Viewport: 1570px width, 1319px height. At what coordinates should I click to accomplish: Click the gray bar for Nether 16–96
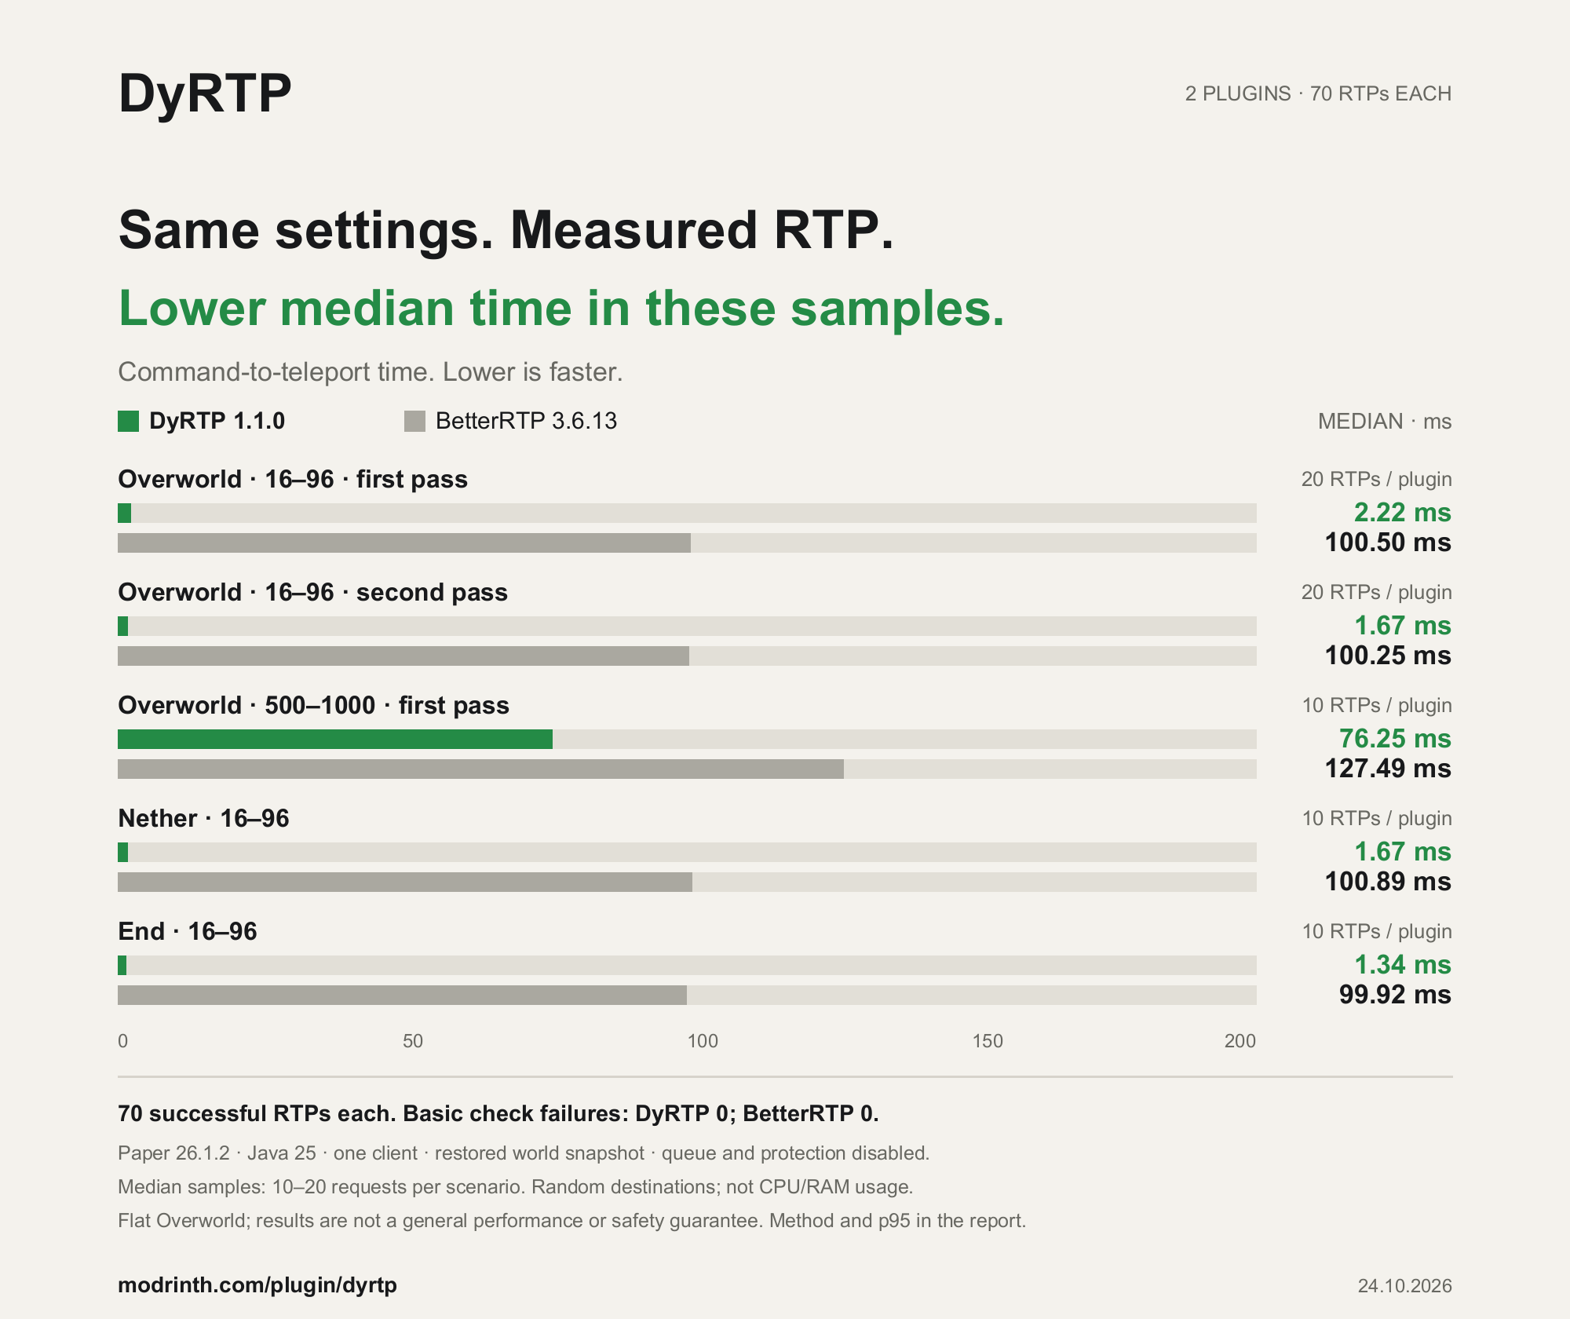[x=405, y=882]
